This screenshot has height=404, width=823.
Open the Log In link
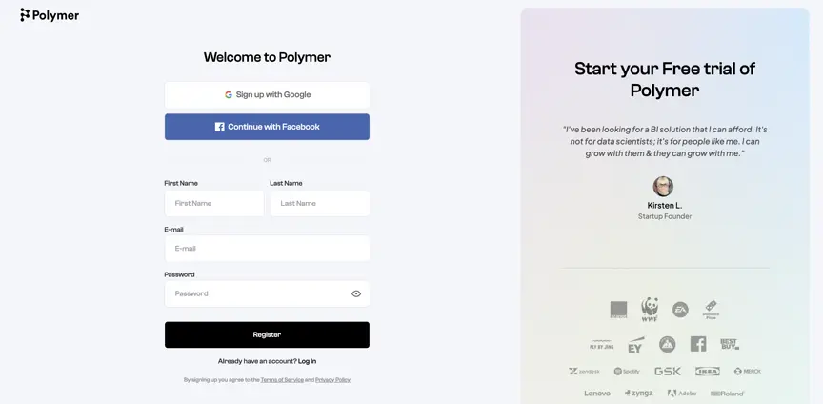[307, 361]
